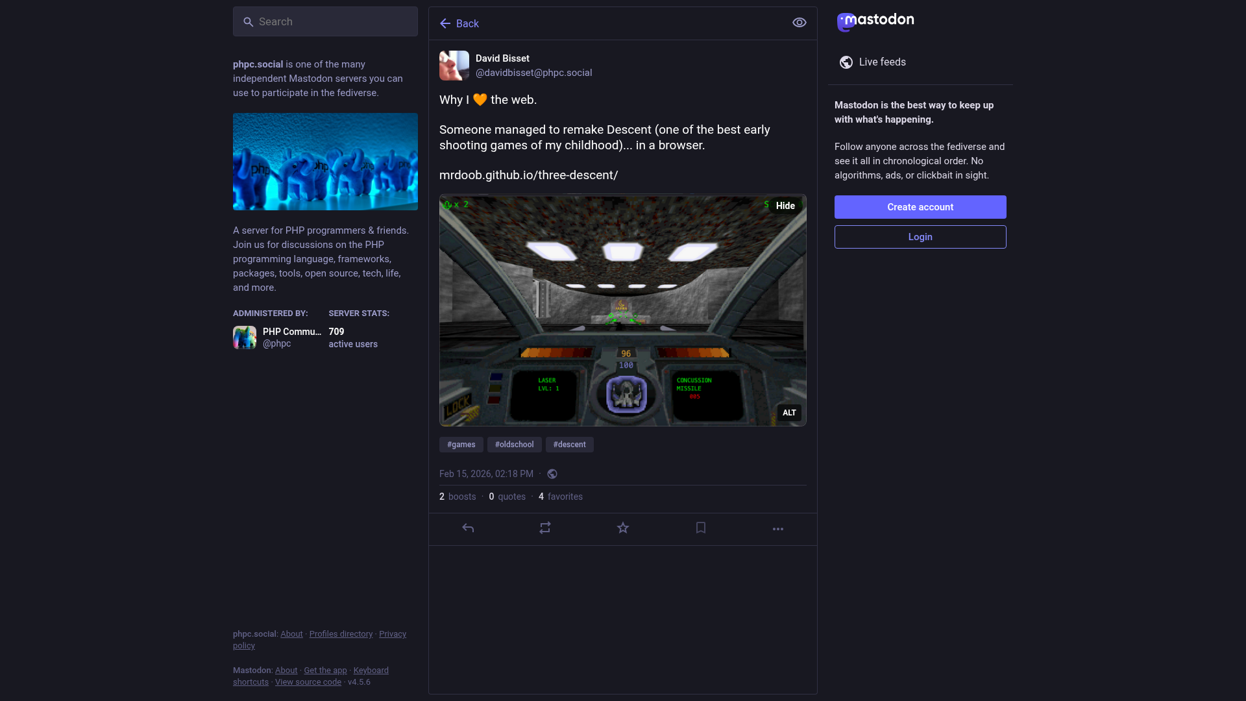1246x701 pixels.
Task: Favorite the post with the star icon
Action: (x=623, y=528)
